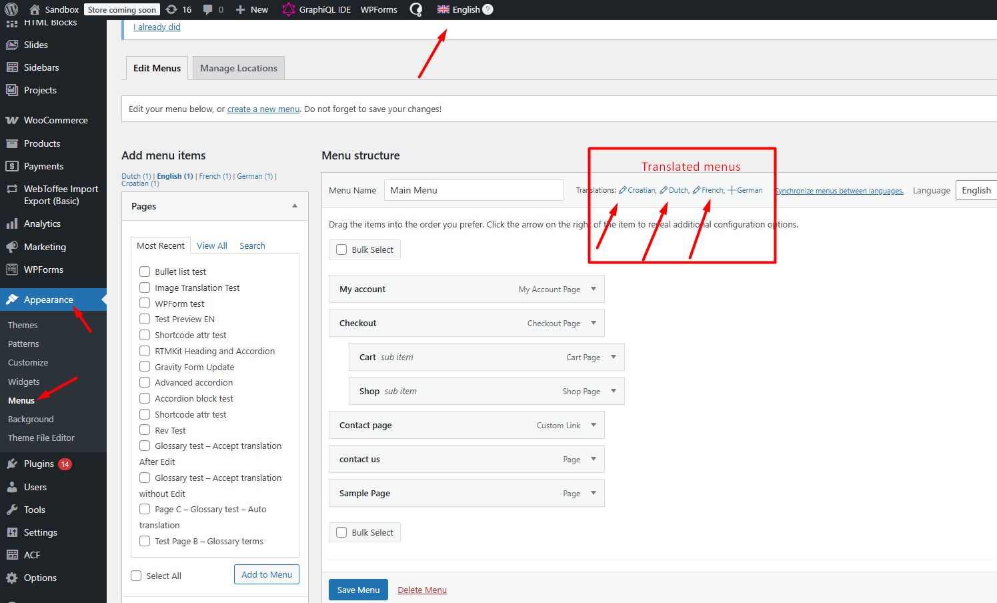Check the Bullet list test page
997x603 pixels.
point(145,271)
